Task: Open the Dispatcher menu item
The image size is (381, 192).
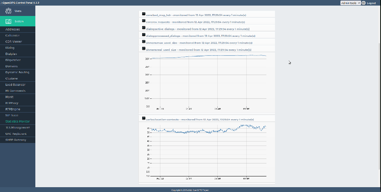Action: point(13,60)
